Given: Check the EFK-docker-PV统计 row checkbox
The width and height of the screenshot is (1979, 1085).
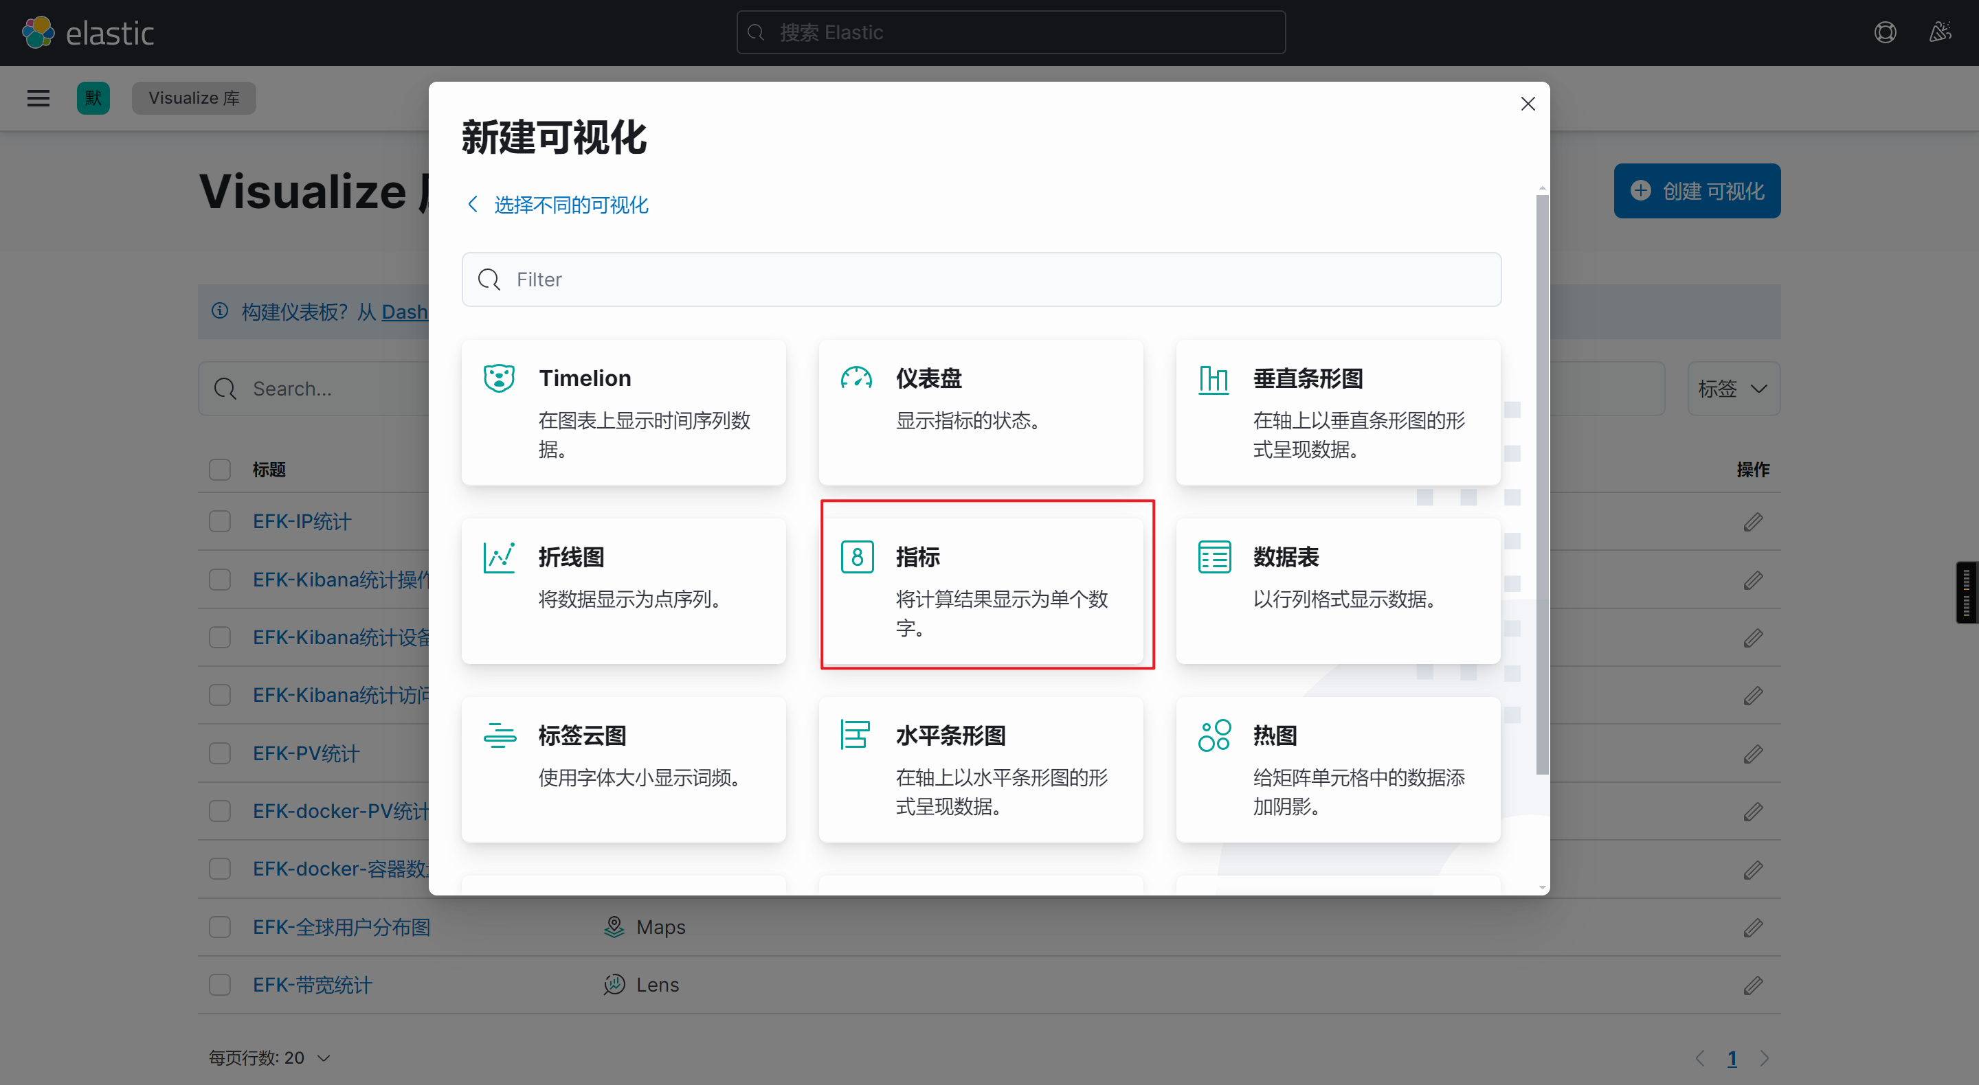Looking at the screenshot, I should [220, 811].
